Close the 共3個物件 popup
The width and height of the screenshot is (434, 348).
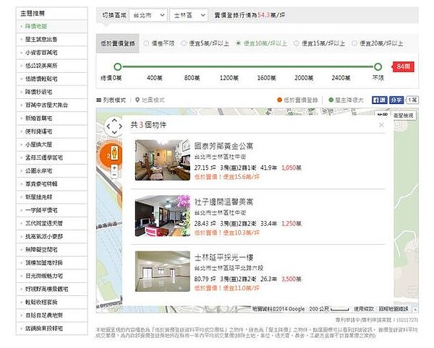point(381,125)
